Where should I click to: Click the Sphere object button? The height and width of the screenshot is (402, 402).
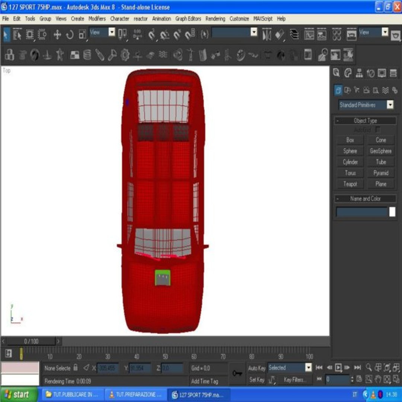(x=350, y=151)
